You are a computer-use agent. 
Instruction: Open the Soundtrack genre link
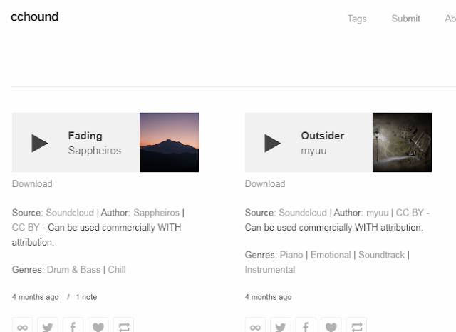pos(381,255)
